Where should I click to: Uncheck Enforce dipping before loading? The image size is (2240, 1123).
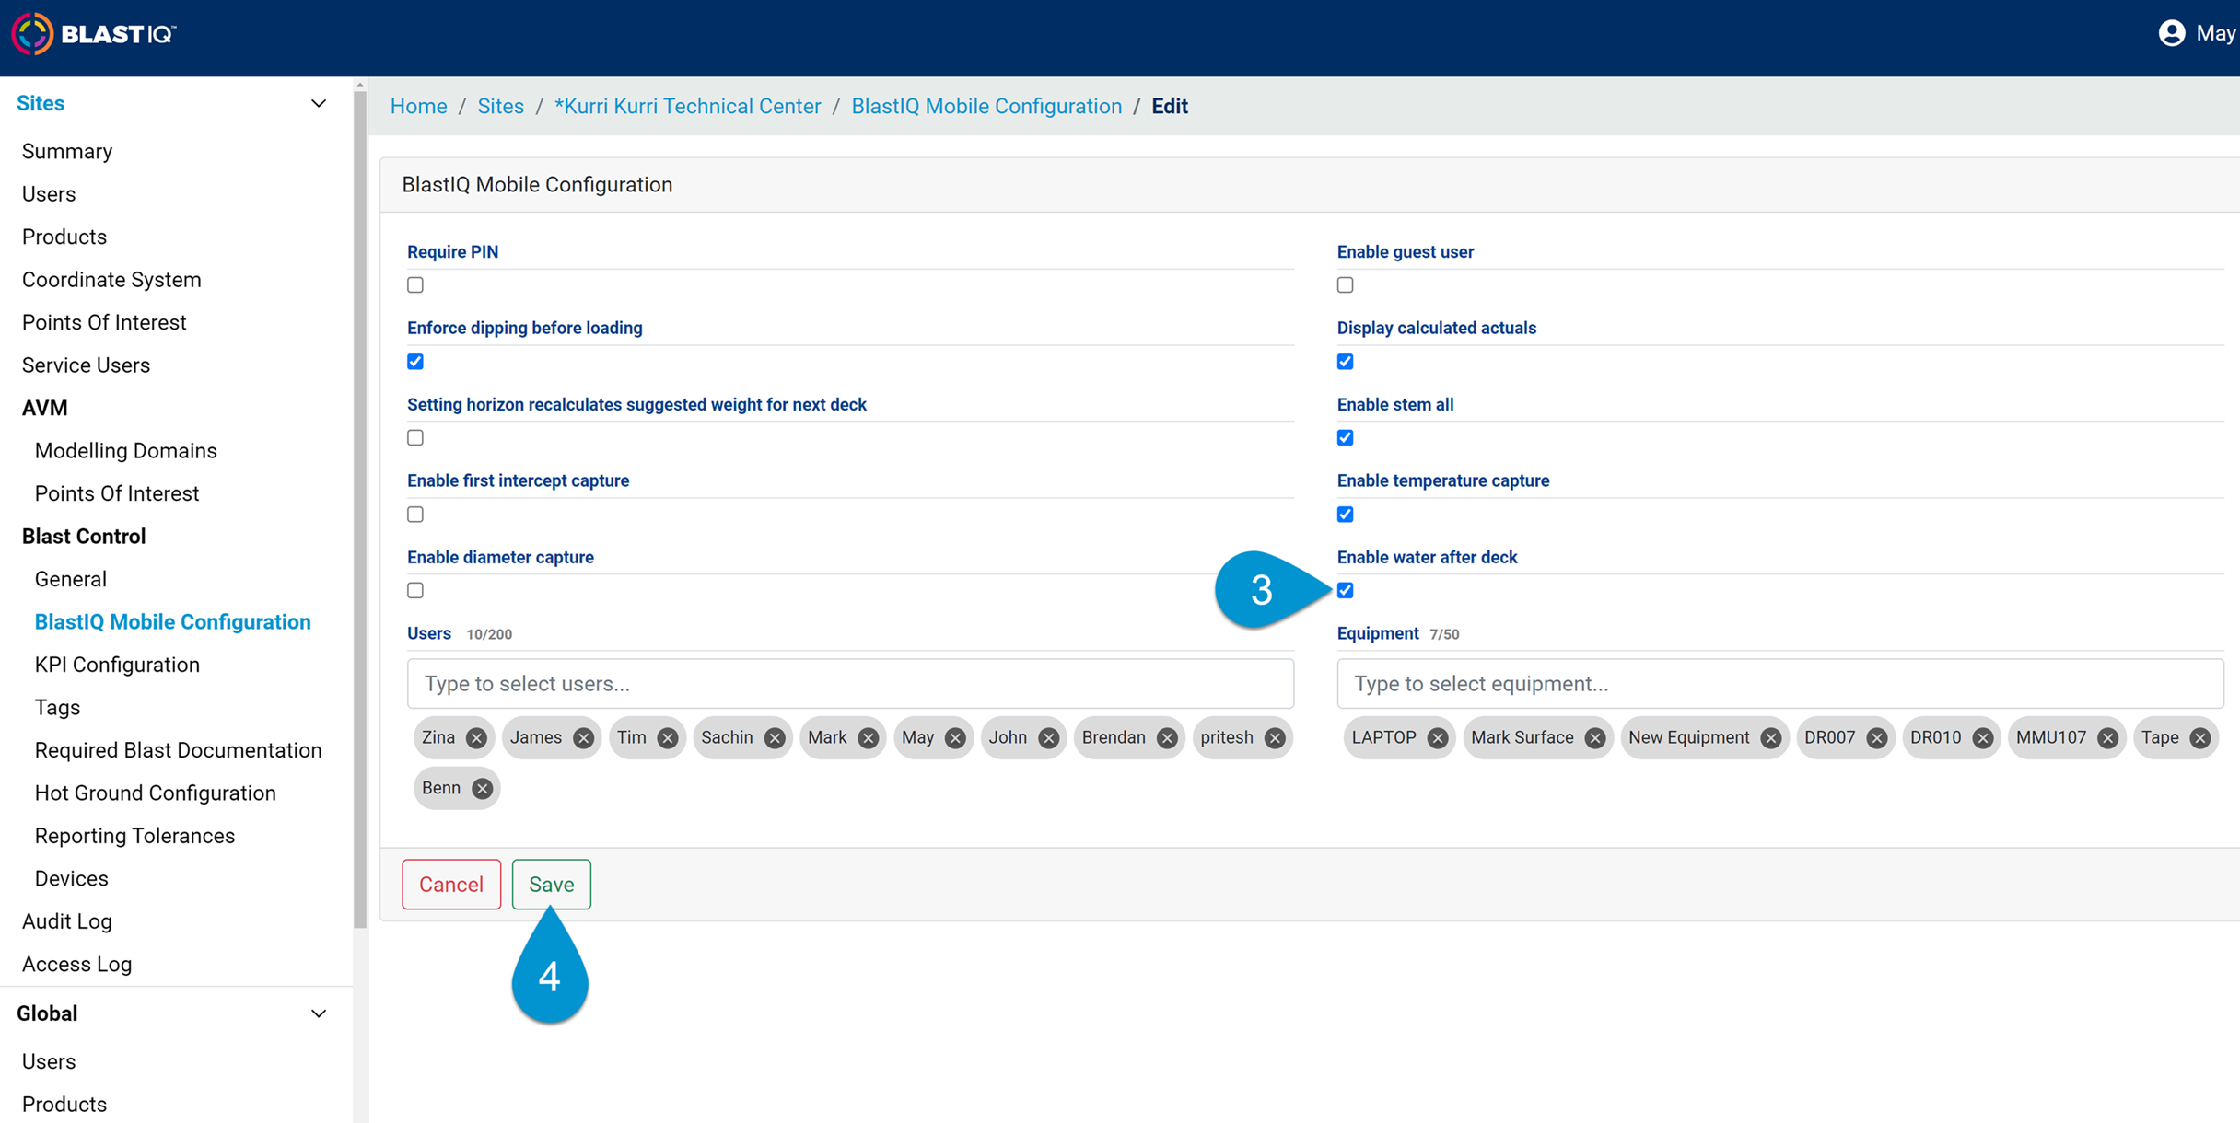pos(415,362)
